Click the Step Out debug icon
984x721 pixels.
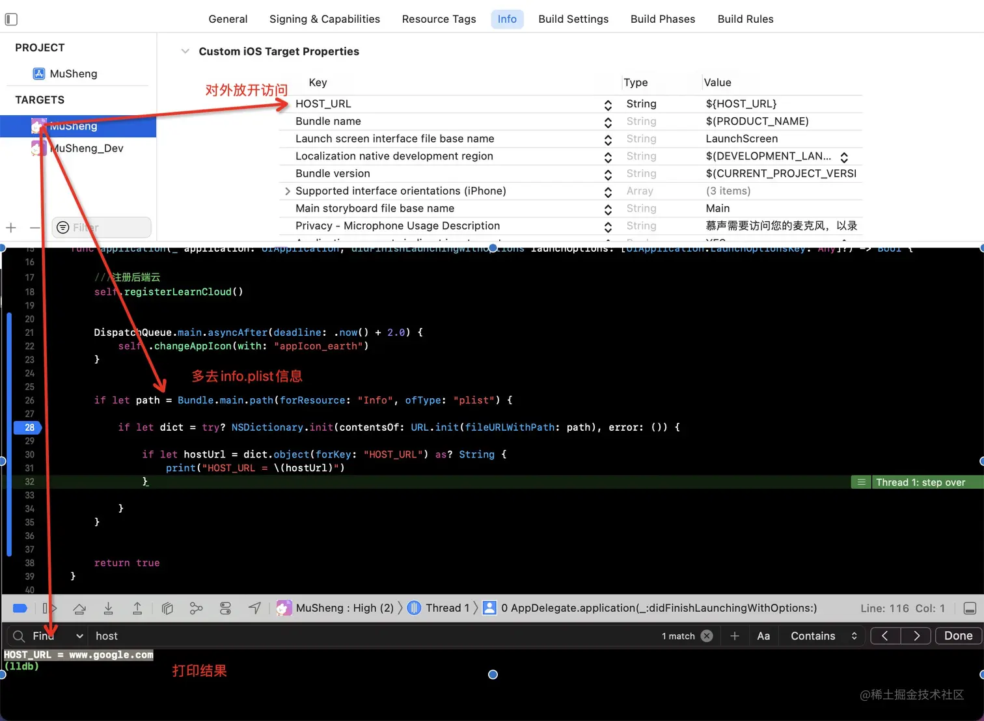pos(137,608)
